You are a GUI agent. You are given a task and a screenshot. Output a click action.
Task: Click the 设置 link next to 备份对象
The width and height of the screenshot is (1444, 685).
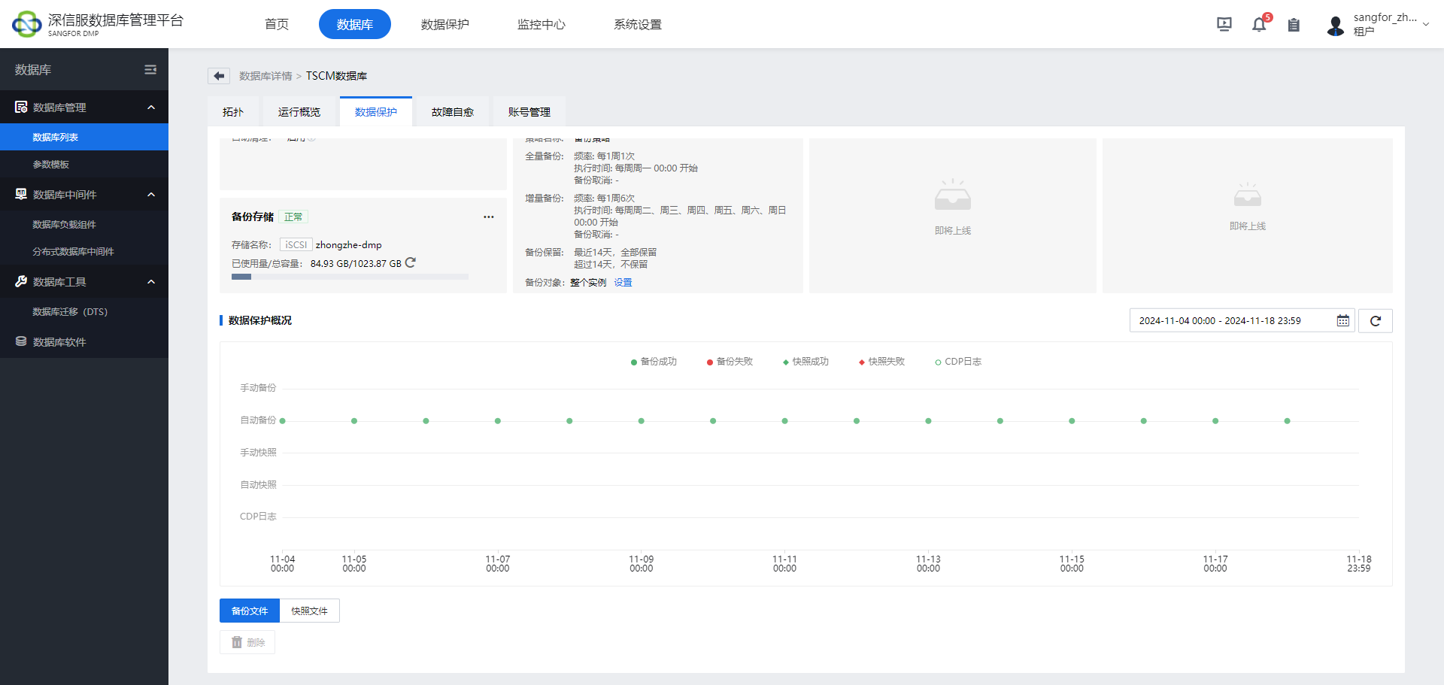[x=623, y=282]
